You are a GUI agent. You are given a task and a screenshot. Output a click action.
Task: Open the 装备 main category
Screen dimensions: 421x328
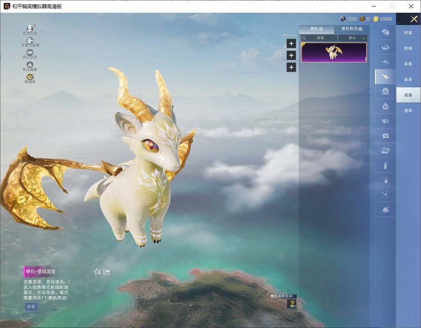click(x=408, y=64)
